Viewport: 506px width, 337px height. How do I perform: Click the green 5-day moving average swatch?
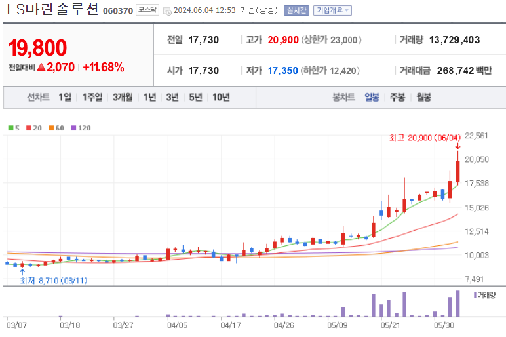[10, 128]
